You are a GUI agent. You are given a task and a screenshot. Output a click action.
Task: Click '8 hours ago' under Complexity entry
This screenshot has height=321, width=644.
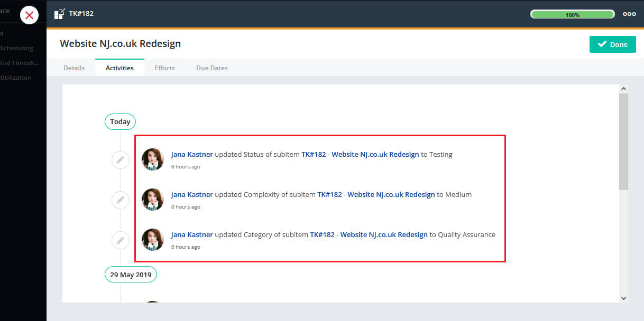pyautogui.click(x=186, y=207)
